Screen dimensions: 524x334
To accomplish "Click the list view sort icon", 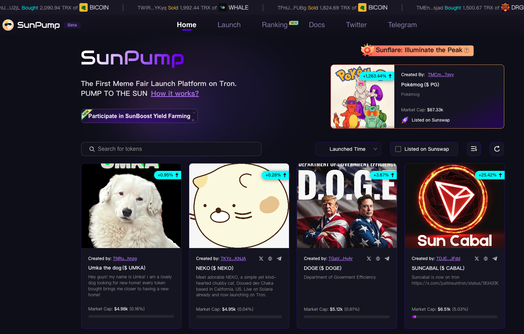I will 474,149.
